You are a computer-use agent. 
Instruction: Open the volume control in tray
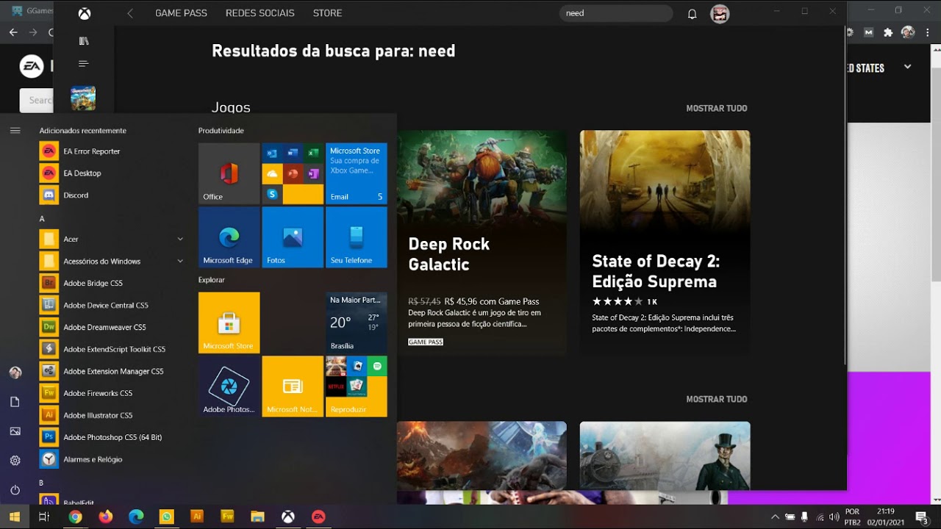pyautogui.click(x=834, y=517)
